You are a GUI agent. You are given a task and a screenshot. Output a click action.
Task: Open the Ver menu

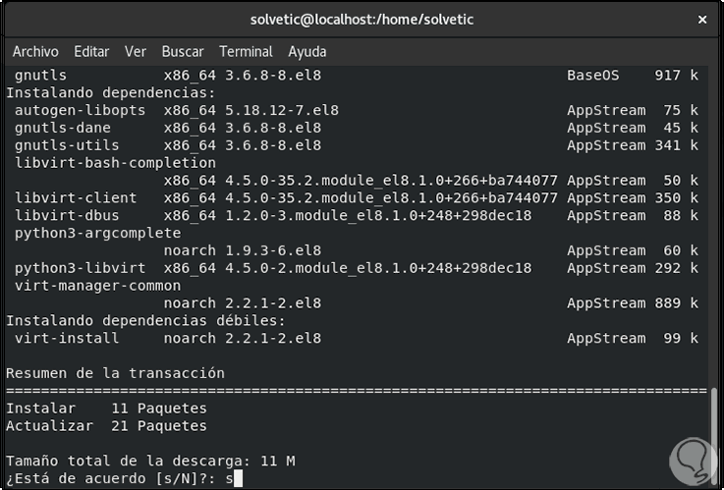136,51
